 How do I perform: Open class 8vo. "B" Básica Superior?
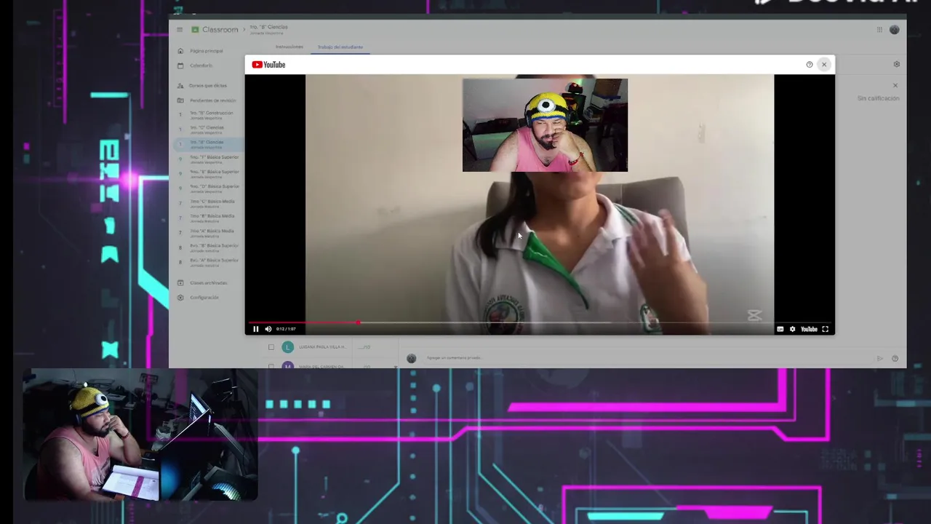click(214, 247)
